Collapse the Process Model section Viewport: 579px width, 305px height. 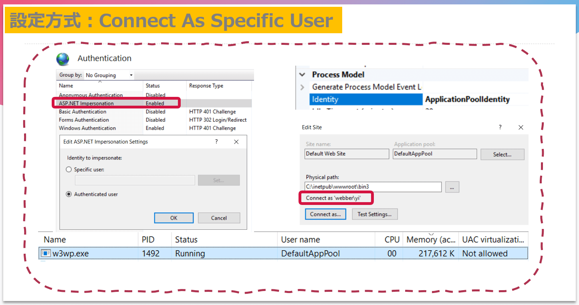302,74
